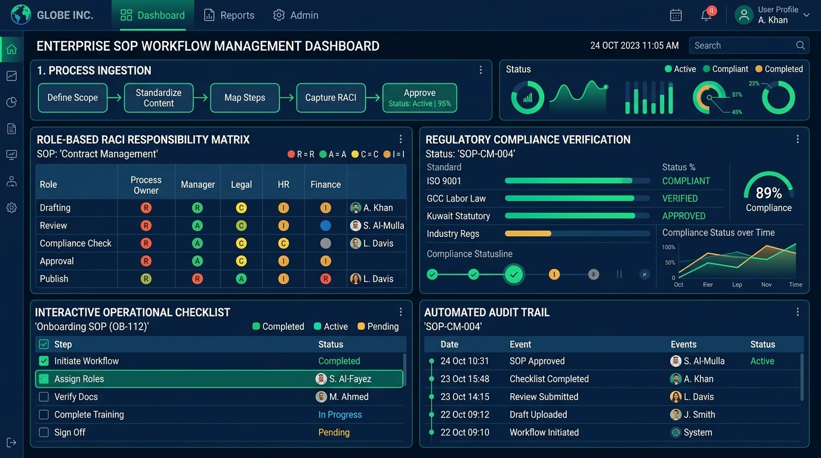The image size is (821, 458).
Task: Click the Approve step button
Action: [x=419, y=98]
